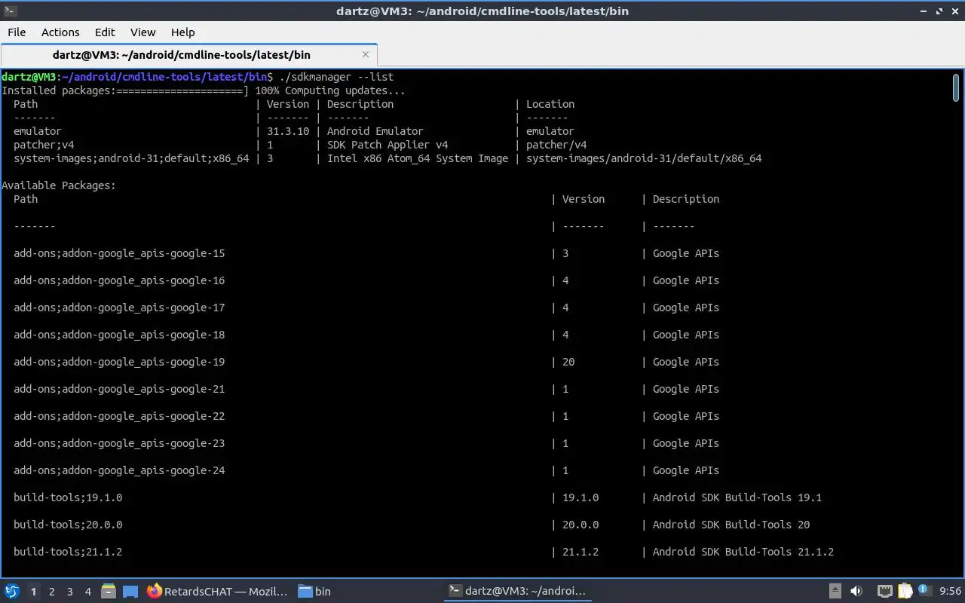The height and width of the screenshot is (603, 965).
Task: Click version '20' in the google-19 row
Action: (568, 362)
